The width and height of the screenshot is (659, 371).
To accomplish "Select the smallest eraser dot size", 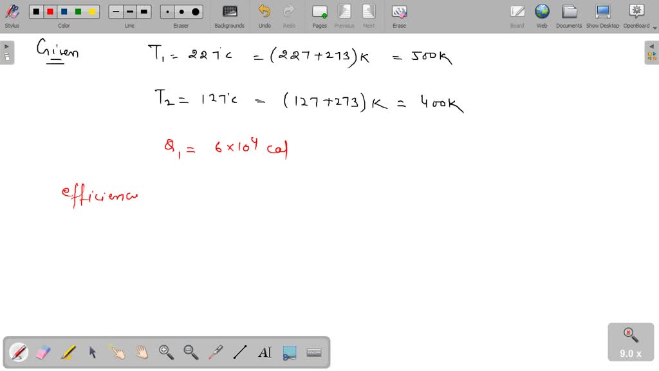I will (166, 11).
